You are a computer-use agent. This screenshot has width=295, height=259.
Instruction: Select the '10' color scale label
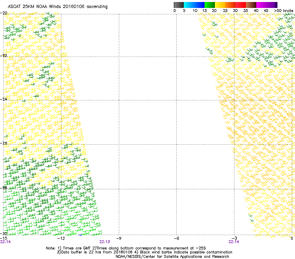[195, 11]
